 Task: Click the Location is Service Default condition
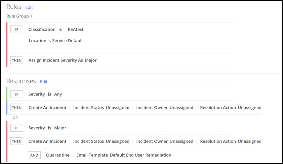click(56, 41)
